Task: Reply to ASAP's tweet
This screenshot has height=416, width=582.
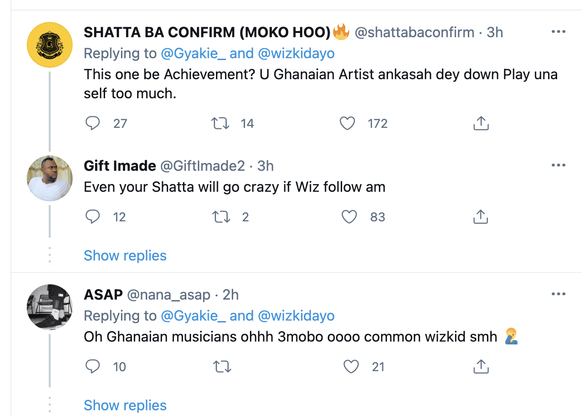Action: click(93, 366)
